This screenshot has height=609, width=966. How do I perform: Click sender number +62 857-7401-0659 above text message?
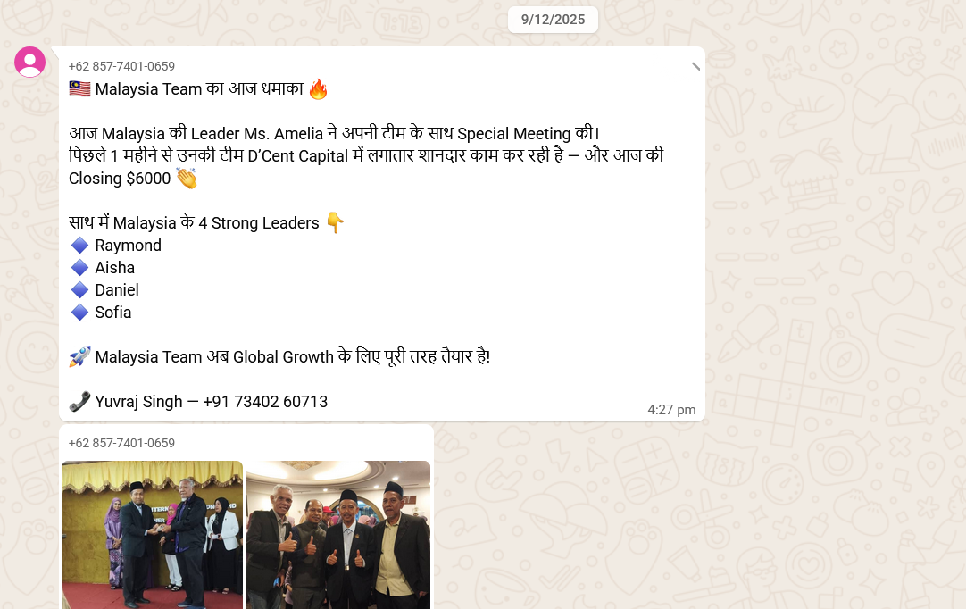point(121,66)
